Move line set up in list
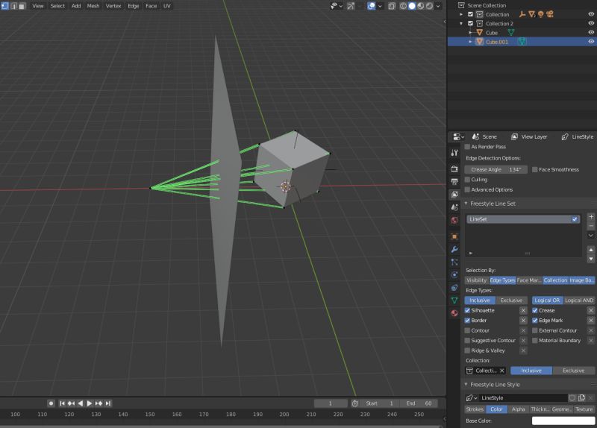 click(591, 250)
